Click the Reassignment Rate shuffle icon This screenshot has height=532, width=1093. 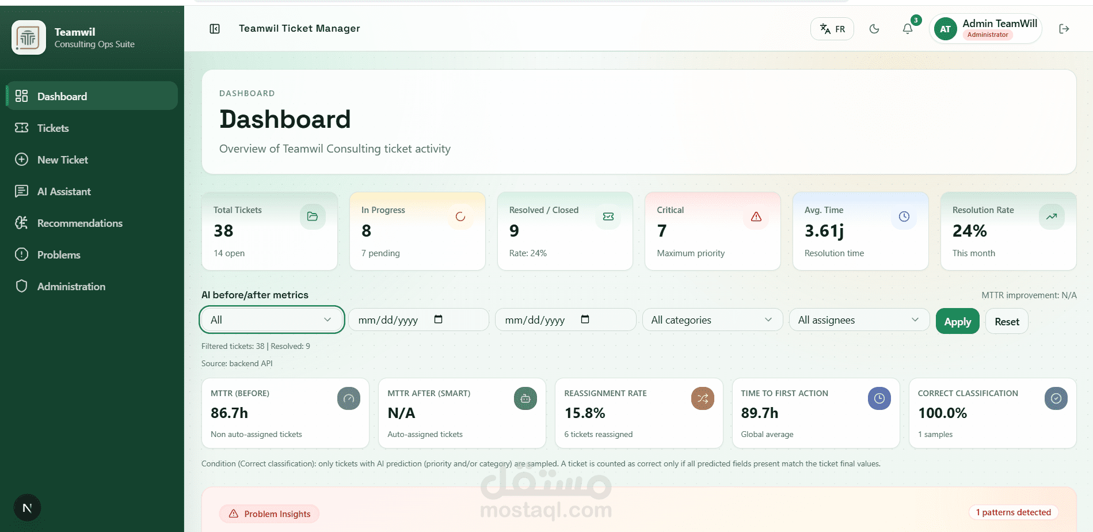click(702, 398)
